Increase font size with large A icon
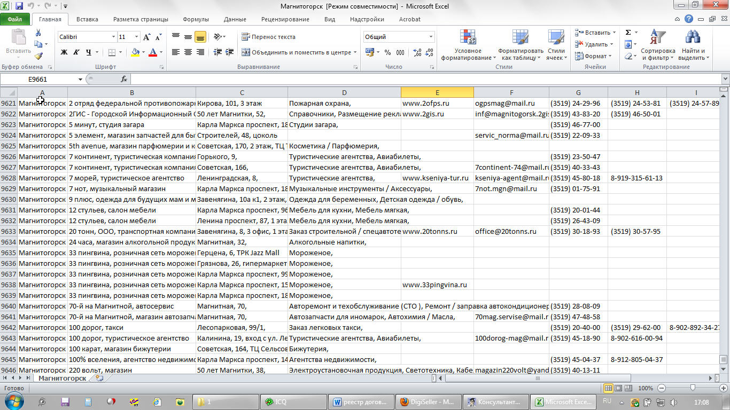The width and height of the screenshot is (730, 410). pos(146,37)
